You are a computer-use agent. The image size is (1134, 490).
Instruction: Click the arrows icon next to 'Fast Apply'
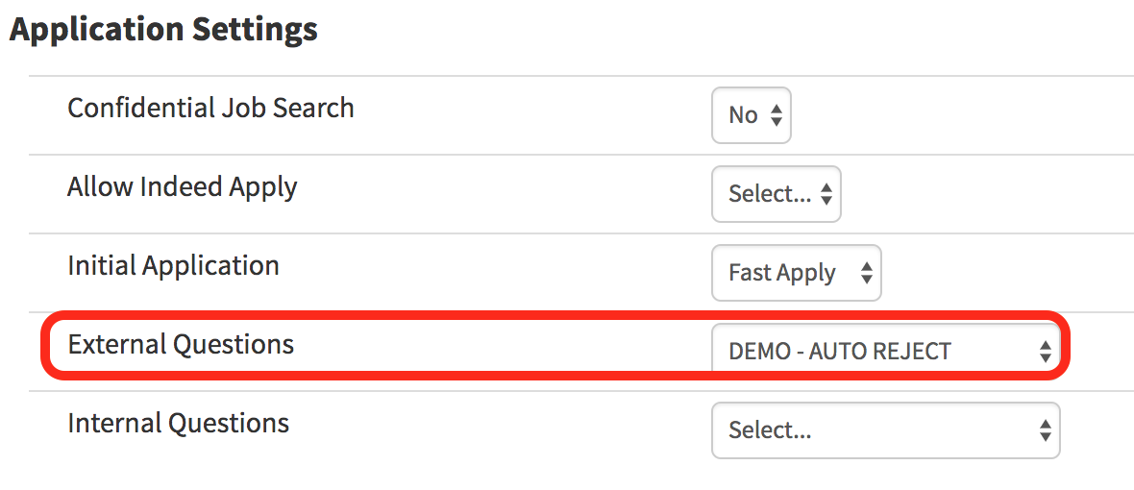click(866, 274)
